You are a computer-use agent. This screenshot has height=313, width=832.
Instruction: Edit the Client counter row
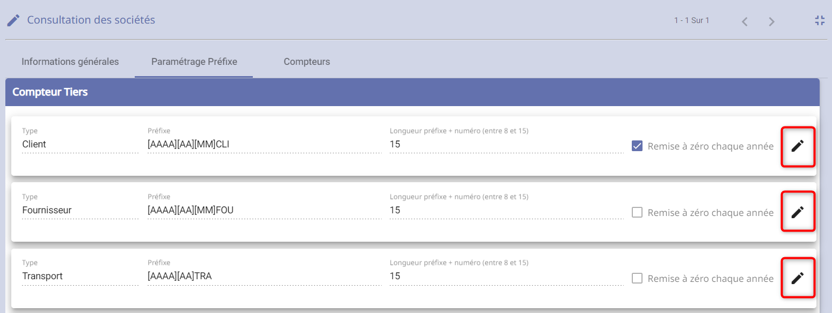[x=798, y=146]
